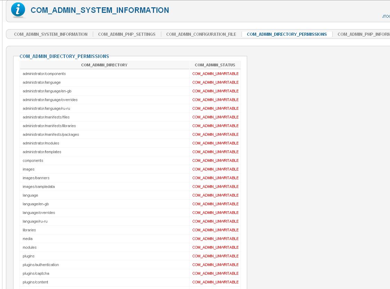Click the administrator/manifests/libraries row

[49, 126]
